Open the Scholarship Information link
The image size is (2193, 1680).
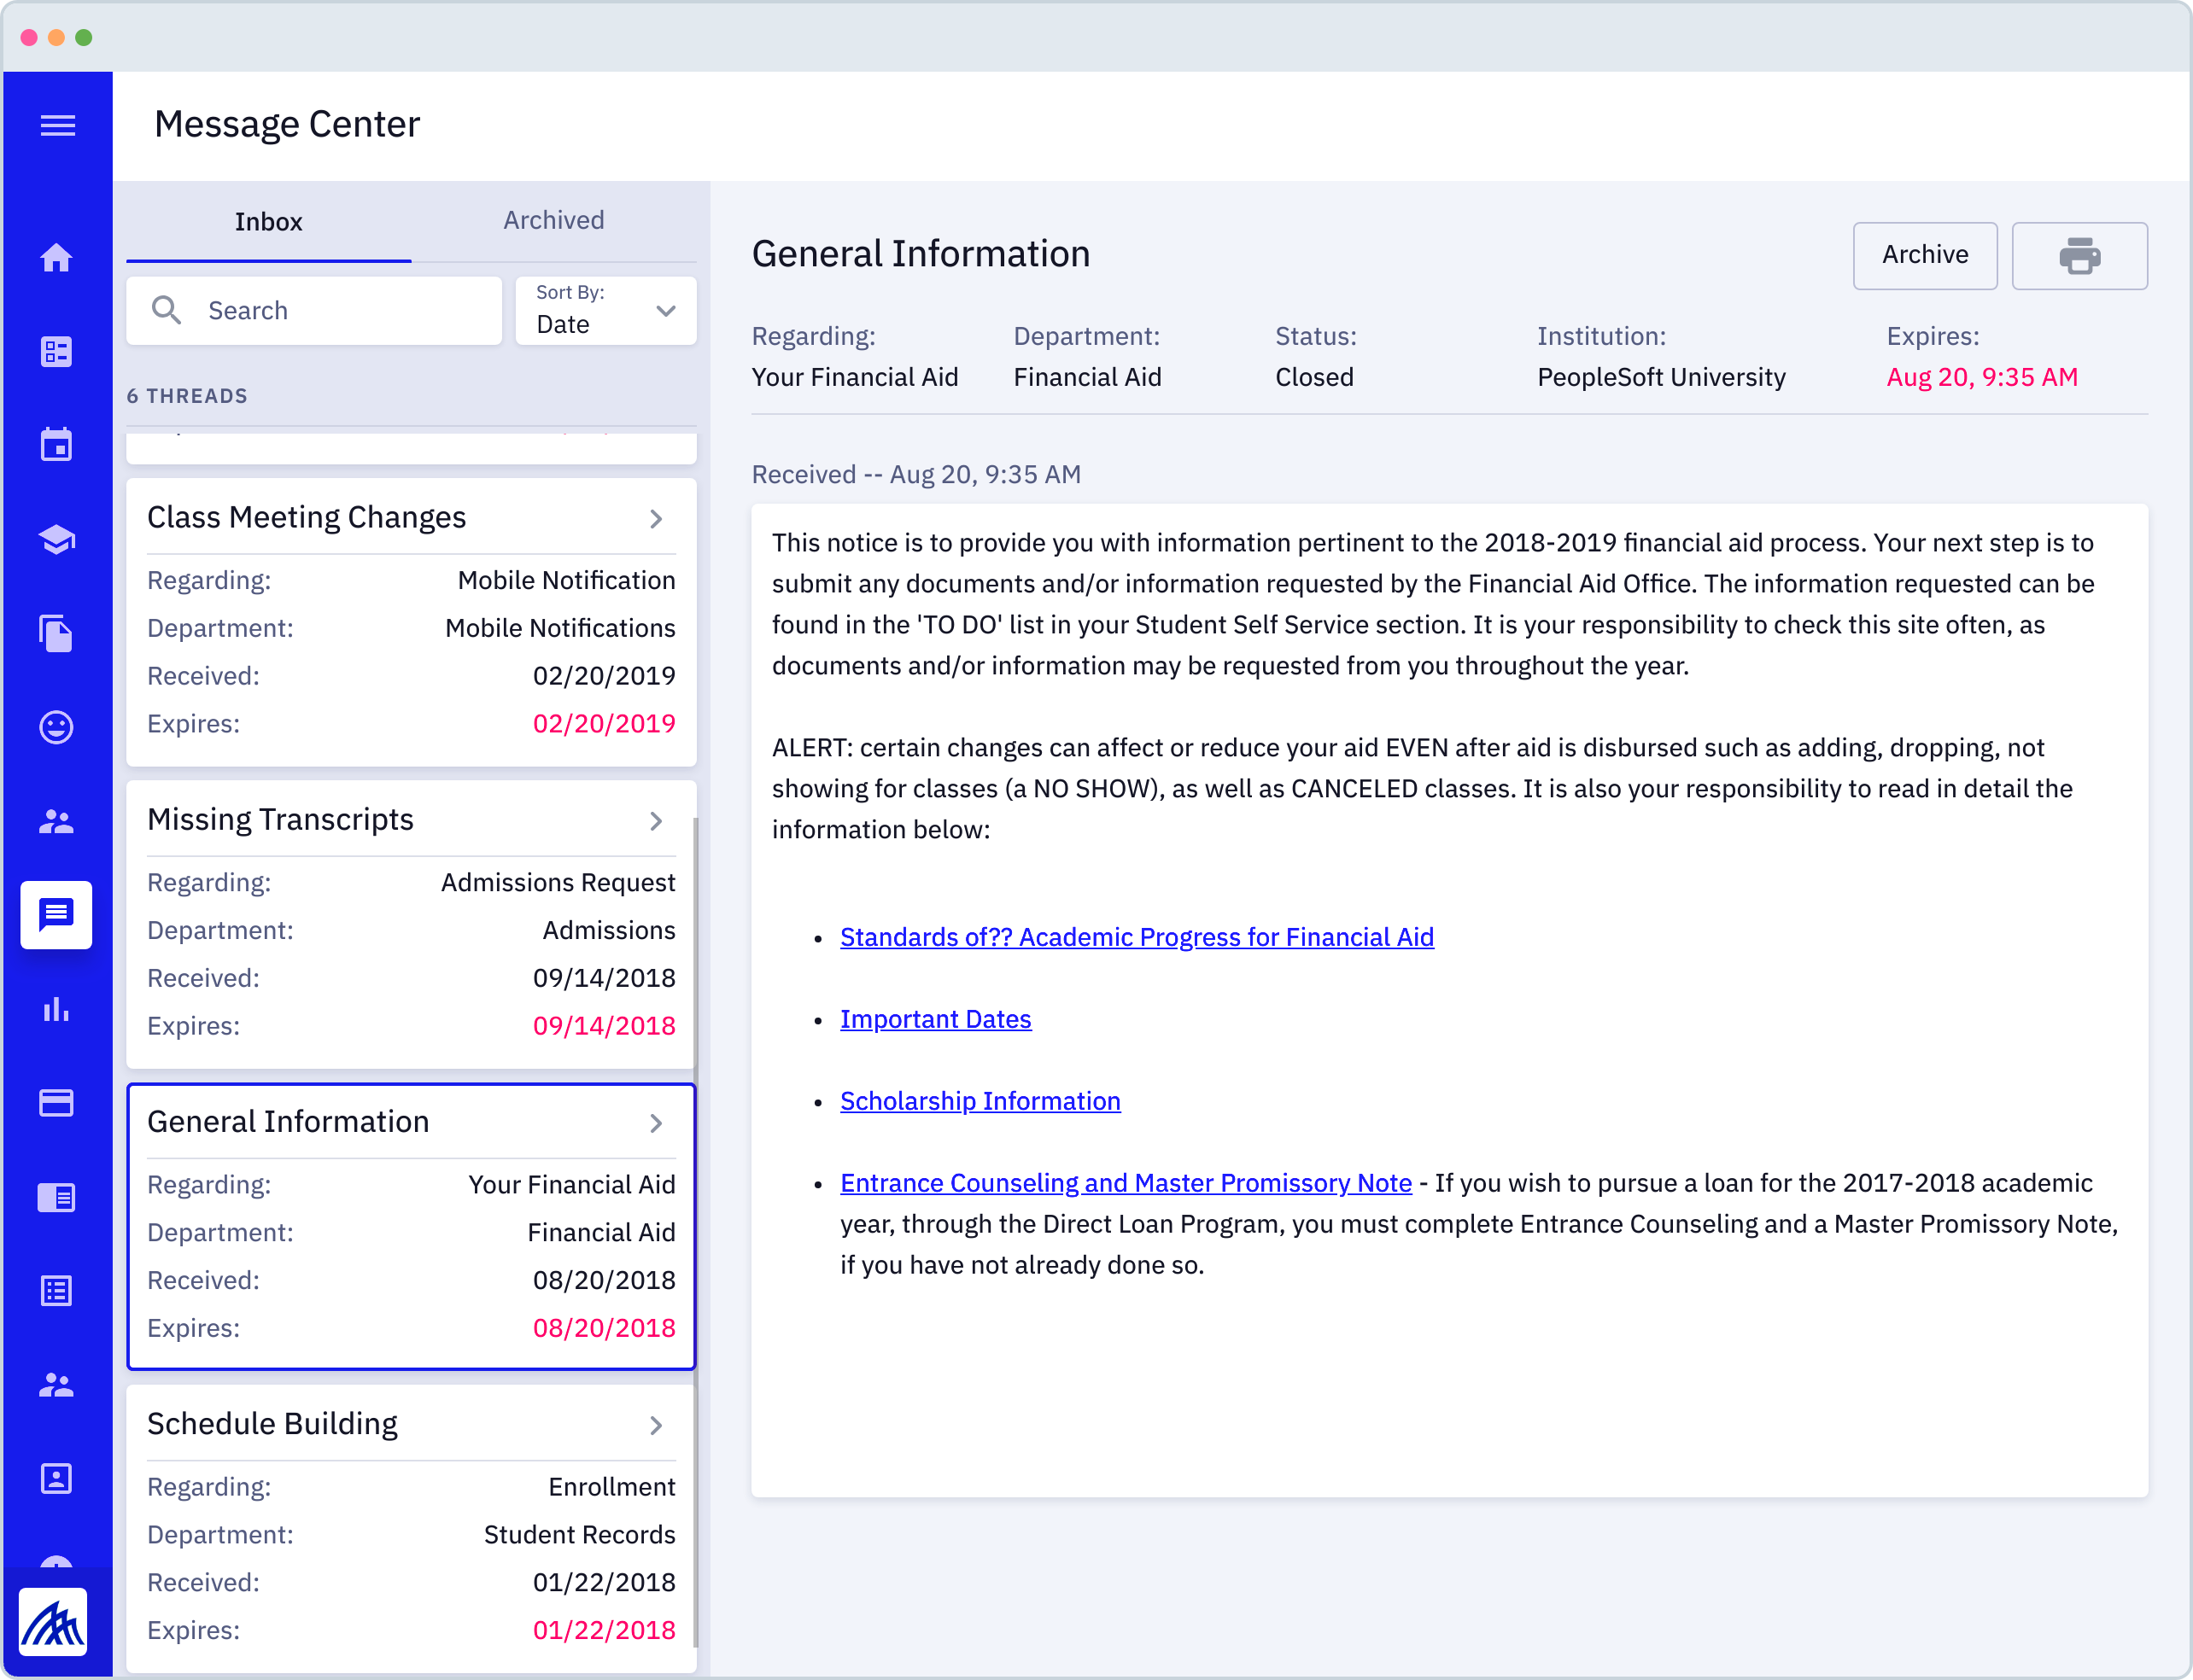[x=980, y=1101]
